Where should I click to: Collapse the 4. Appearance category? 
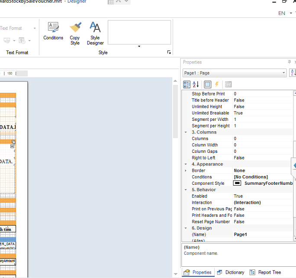click(186, 164)
